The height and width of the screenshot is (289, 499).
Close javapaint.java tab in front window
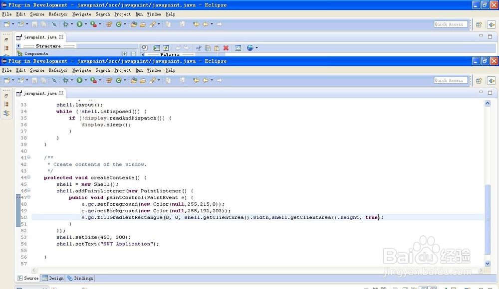61,93
